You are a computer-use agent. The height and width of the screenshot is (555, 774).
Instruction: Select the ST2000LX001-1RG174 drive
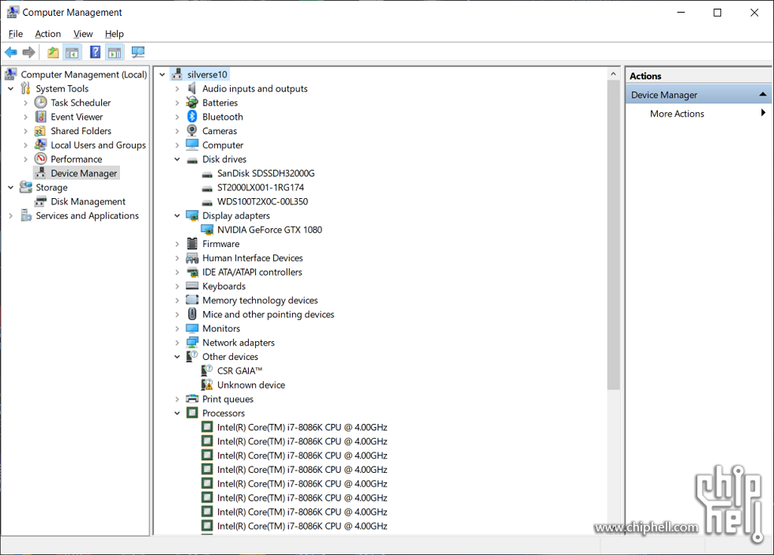[x=261, y=187]
